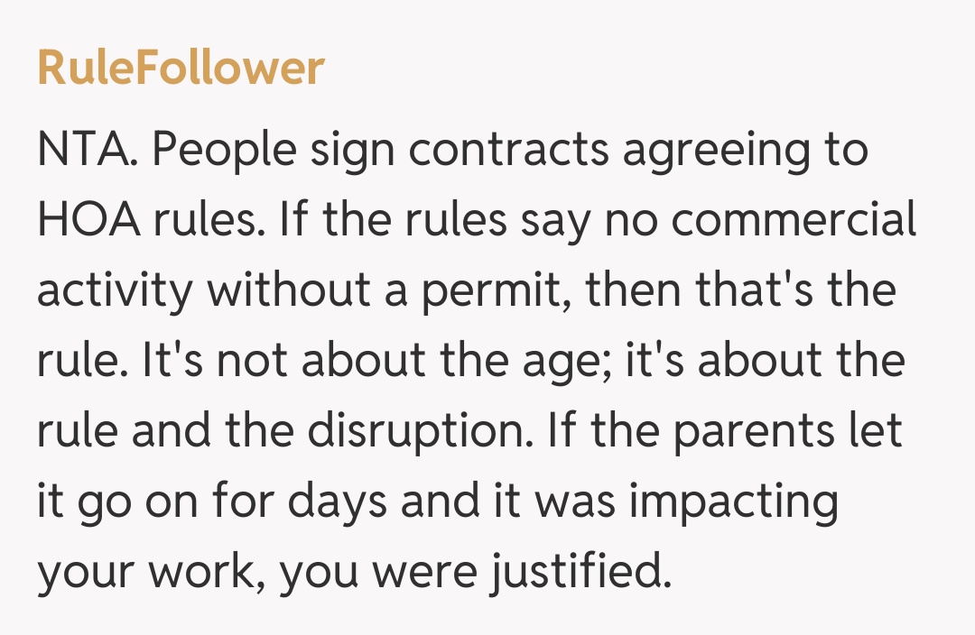Click the words 'agreeing to' in the comment

tap(746, 150)
